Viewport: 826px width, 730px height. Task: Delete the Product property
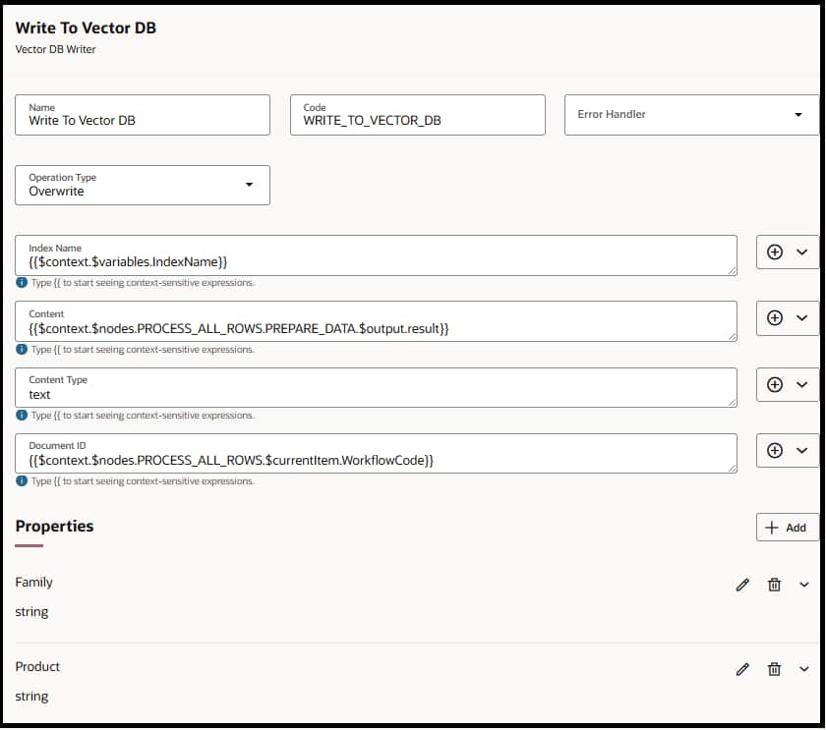click(x=774, y=669)
